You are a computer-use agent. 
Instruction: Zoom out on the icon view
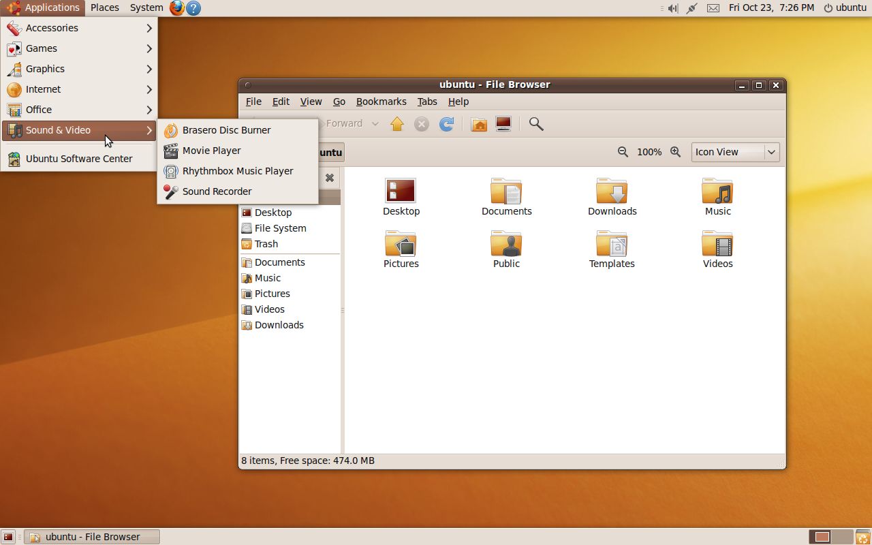pyautogui.click(x=623, y=152)
